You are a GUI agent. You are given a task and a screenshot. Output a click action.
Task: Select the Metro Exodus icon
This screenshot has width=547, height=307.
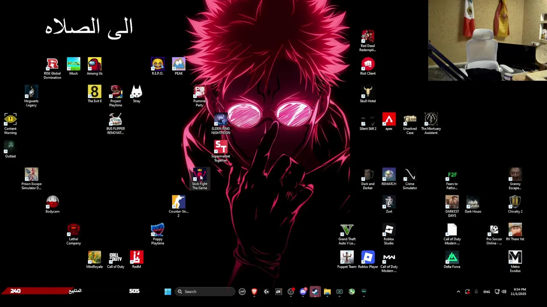click(x=515, y=262)
